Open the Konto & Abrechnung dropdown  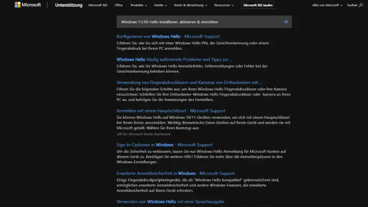pos(190,5)
